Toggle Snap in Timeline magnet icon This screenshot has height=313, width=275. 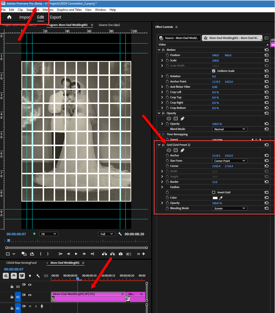click(14, 276)
